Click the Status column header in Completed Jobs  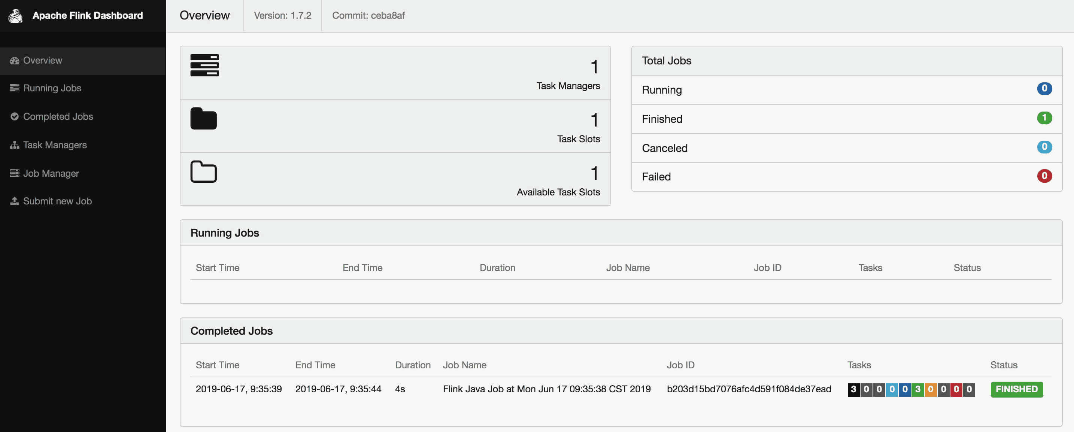[x=1004, y=365]
